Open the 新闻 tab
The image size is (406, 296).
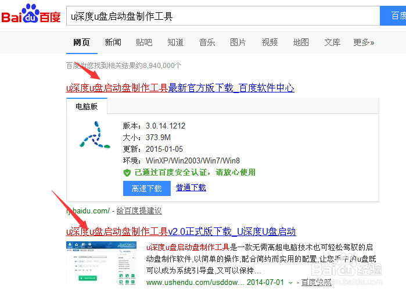(x=113, y=42)
